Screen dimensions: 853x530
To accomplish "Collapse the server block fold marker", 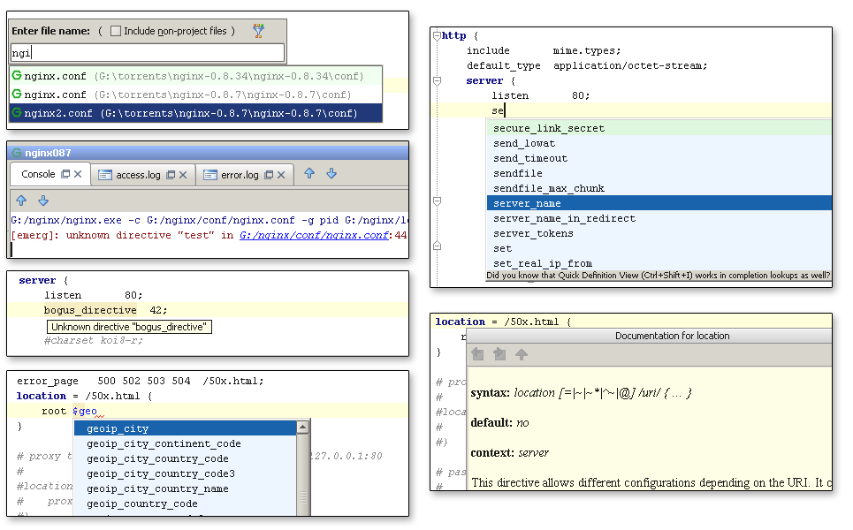I will click(x=437, y=81).
